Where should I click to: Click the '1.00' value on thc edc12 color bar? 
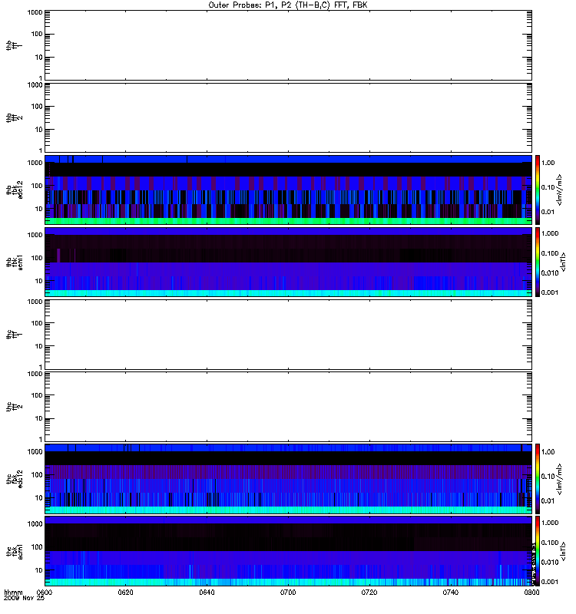point(548,452)
